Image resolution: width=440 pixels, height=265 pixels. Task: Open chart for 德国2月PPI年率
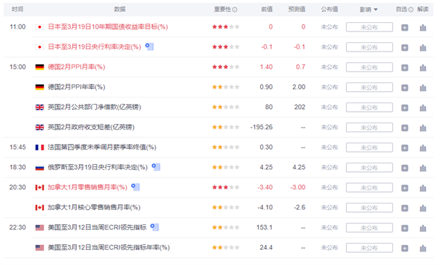click(423, 87)
